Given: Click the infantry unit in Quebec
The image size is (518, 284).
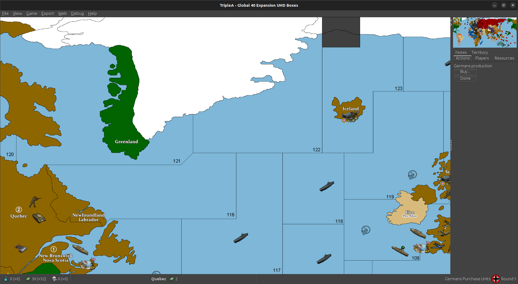Looking at the screenshot, I should (35, 202).
